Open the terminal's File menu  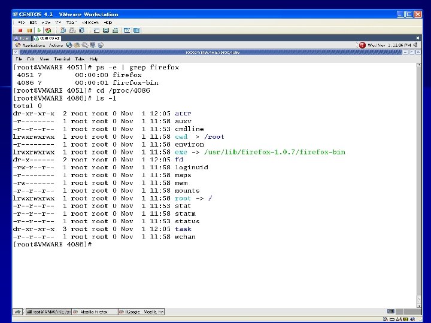tap(19, 59)
